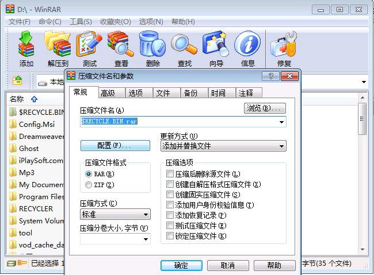Select ZIP archive format radio button

(89, 185)
